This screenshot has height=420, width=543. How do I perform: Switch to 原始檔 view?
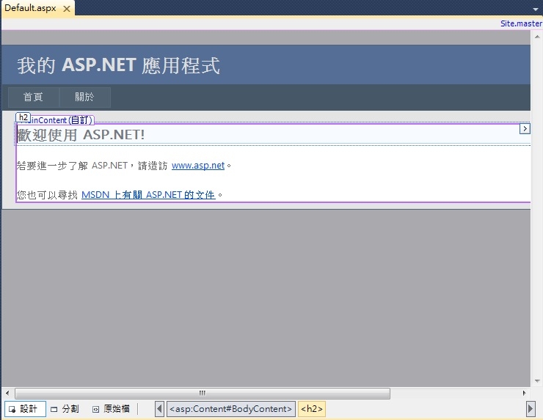coord(111,409)
